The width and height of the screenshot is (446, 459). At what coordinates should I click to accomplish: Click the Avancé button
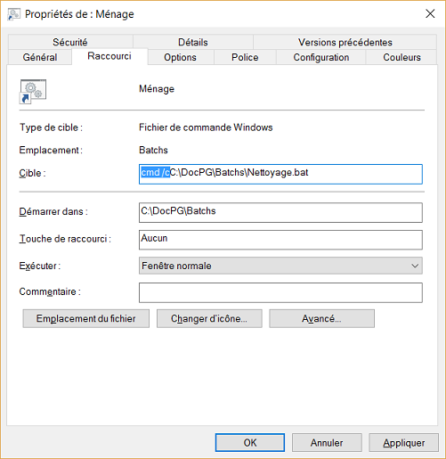pos(321,318)
